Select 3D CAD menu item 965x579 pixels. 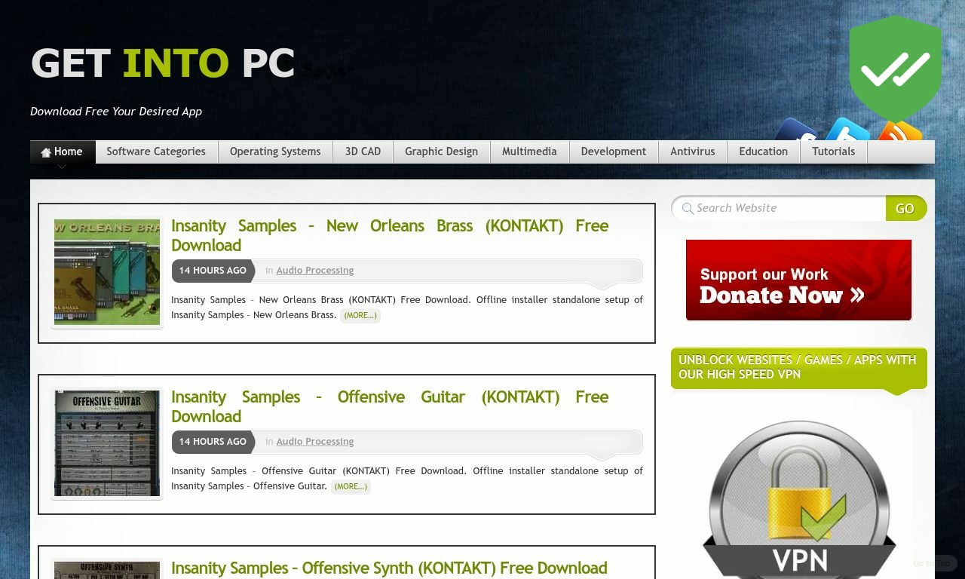coord(363,152)
